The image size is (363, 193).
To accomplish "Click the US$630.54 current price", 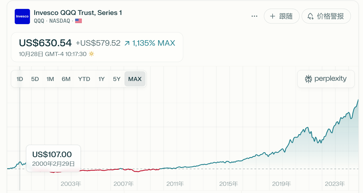I will (x=45, y=43).
